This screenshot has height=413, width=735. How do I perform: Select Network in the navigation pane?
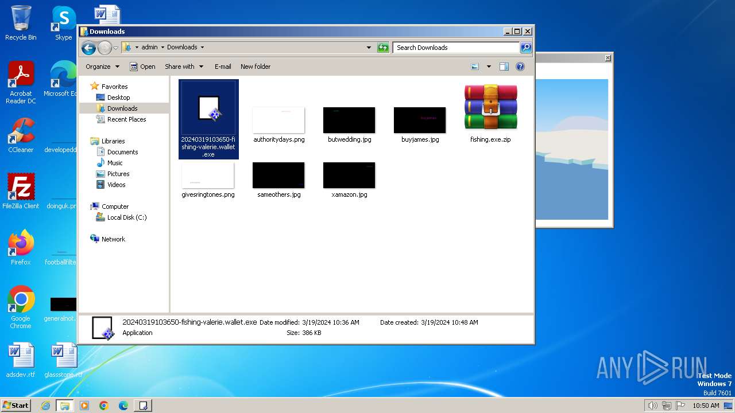pos(113,239)
